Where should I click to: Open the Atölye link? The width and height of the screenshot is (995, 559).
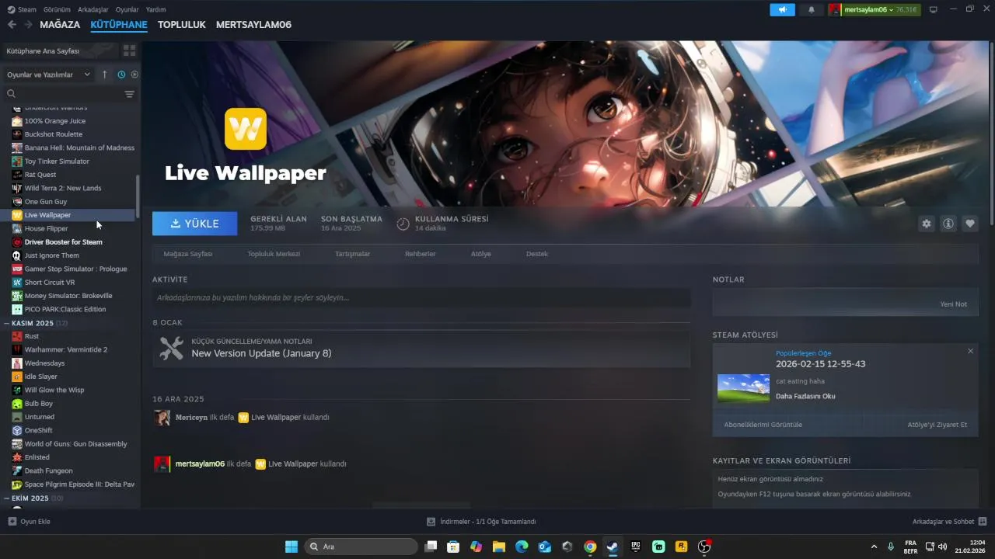480,254
